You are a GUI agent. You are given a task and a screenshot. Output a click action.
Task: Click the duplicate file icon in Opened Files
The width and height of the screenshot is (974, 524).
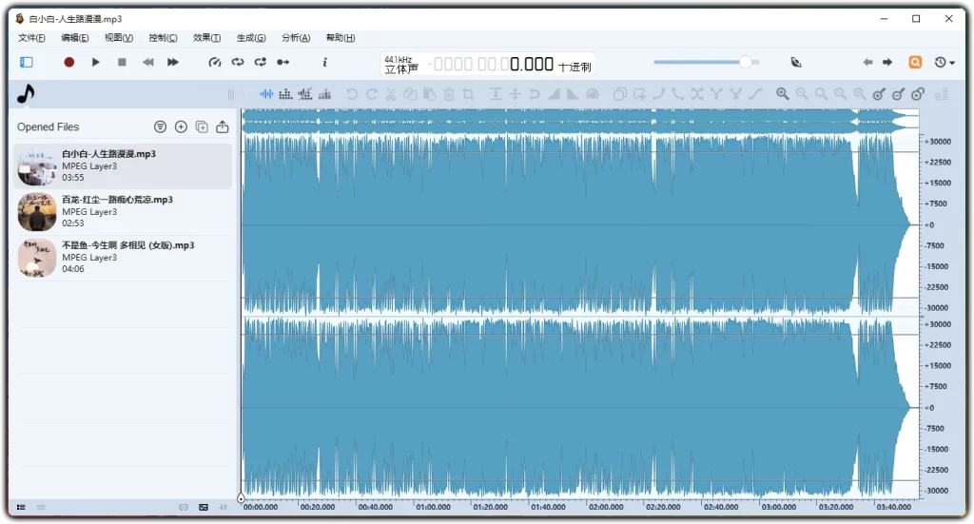click(202, 126)
